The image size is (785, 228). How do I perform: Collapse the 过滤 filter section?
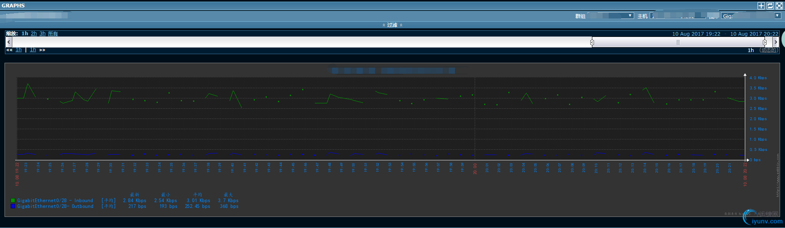coord(392,25)
